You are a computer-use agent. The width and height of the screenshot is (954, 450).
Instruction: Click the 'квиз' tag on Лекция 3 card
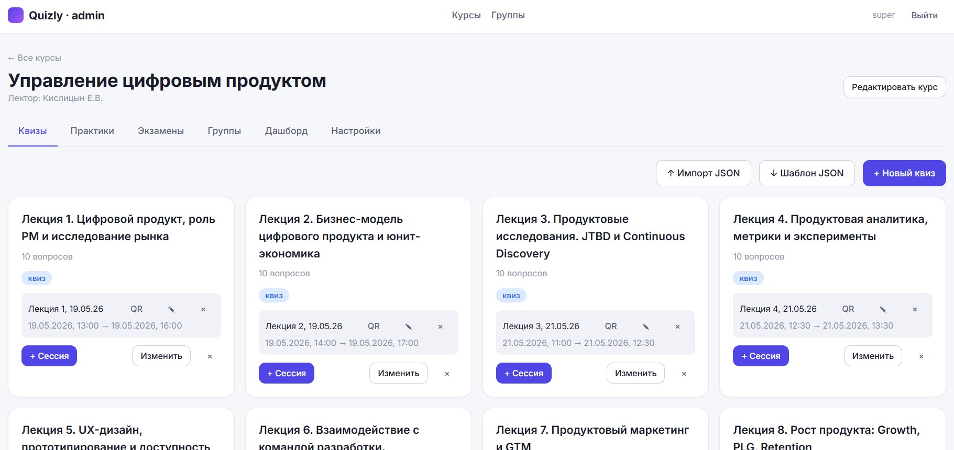pos(511,296)
